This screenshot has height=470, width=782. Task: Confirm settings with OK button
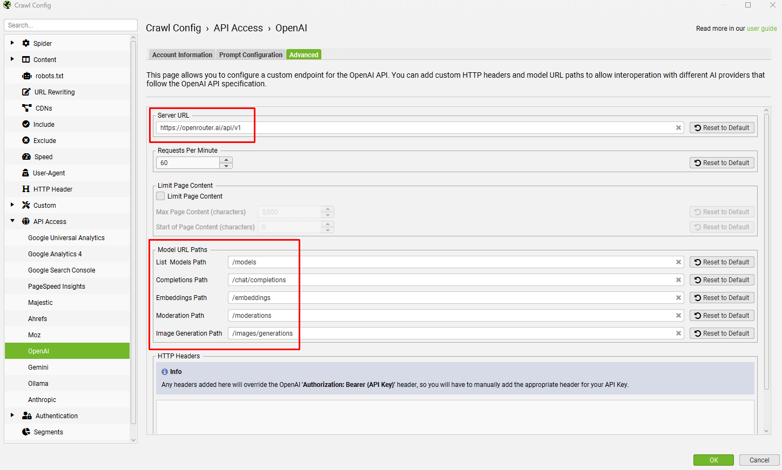point(713,460)
